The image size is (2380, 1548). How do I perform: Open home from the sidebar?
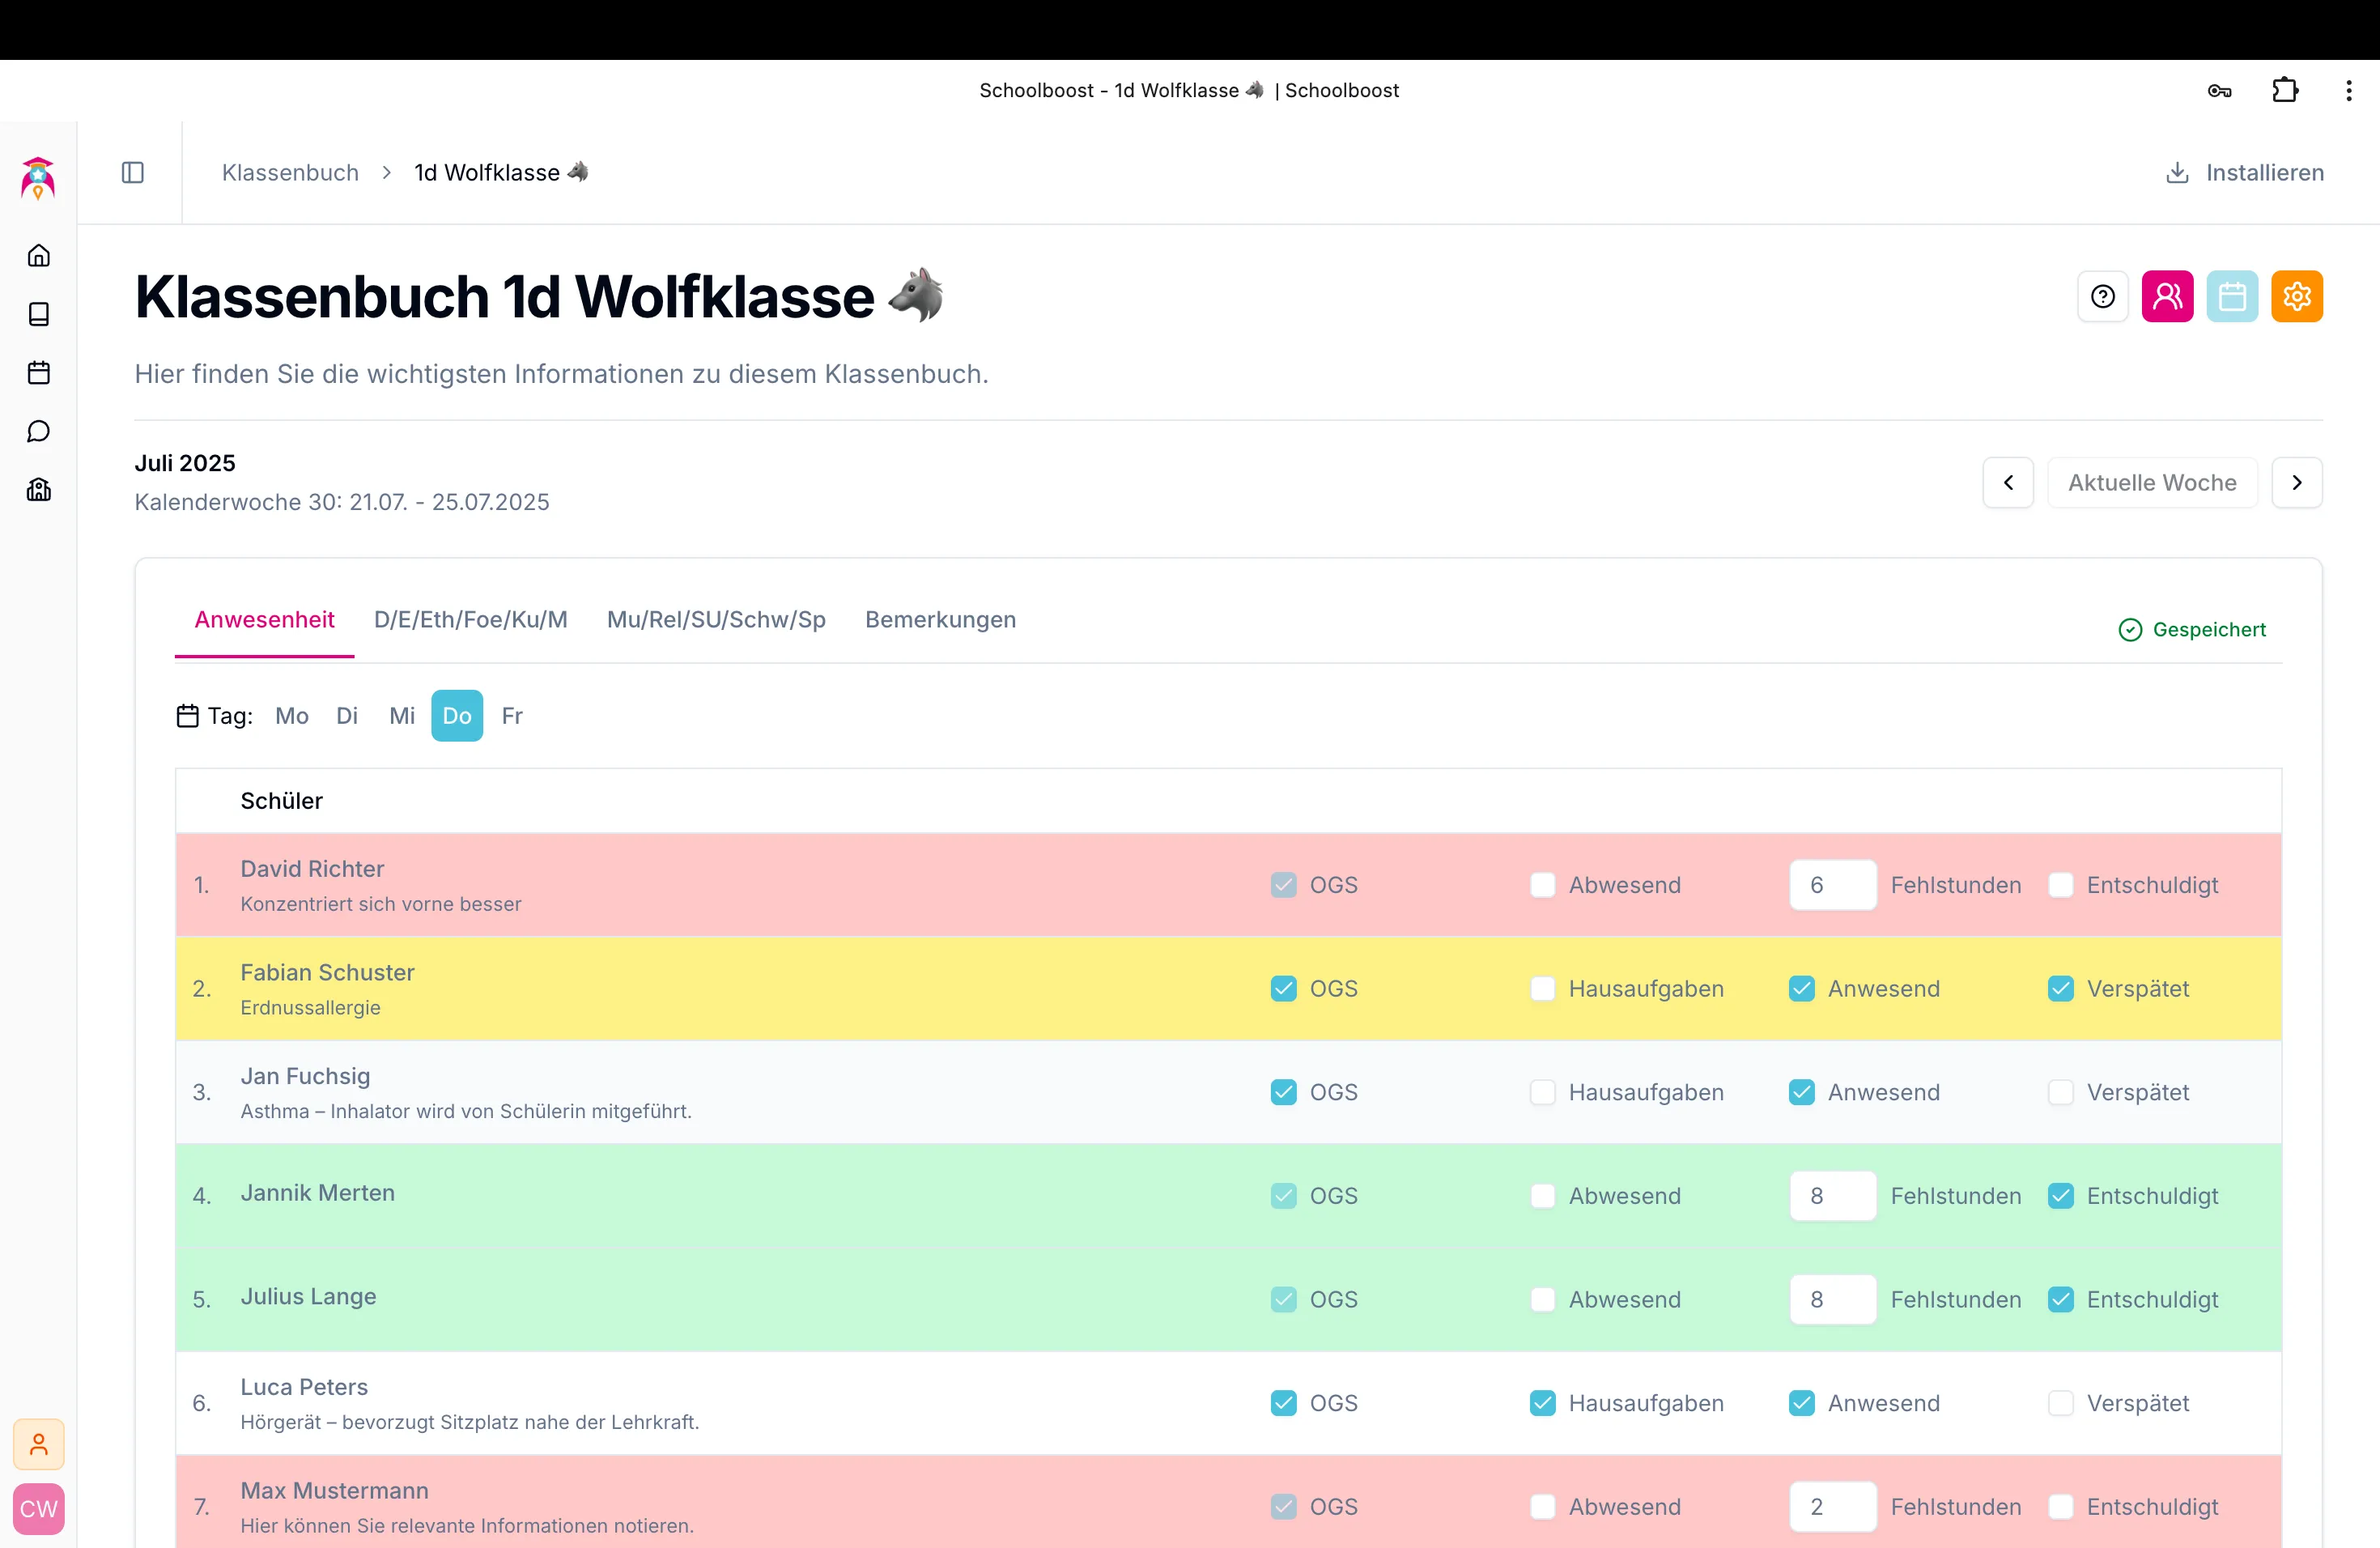(x=38, y=256)
